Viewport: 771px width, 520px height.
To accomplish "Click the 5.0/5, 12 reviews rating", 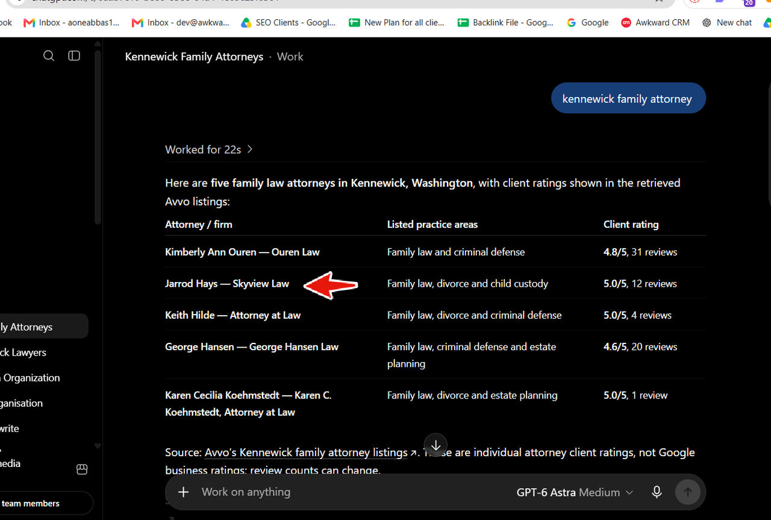I will (x=640, y=284).
